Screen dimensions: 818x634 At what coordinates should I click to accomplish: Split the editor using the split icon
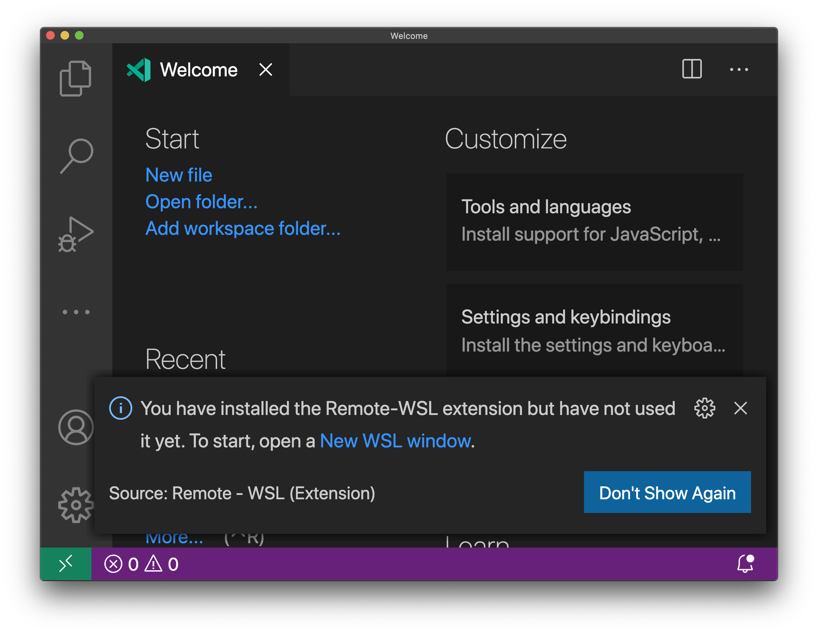click(x=692, y=69)
